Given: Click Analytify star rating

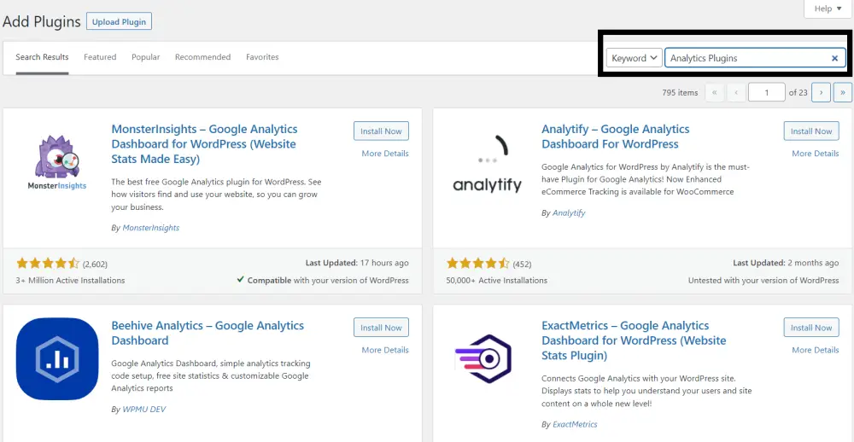Looking at the screenshot, I should tap(478, 264).
